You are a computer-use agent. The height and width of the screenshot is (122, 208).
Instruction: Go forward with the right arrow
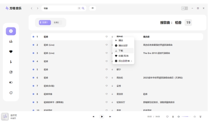(x=38, y=8)
